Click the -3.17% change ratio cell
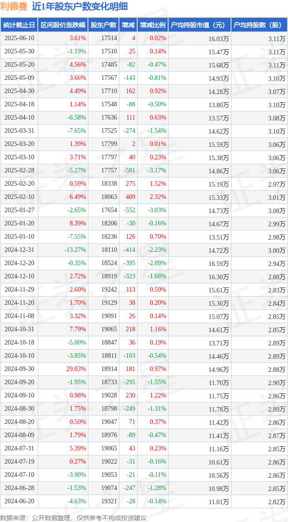This screenshot has height=522, width=288. [153, 171]
